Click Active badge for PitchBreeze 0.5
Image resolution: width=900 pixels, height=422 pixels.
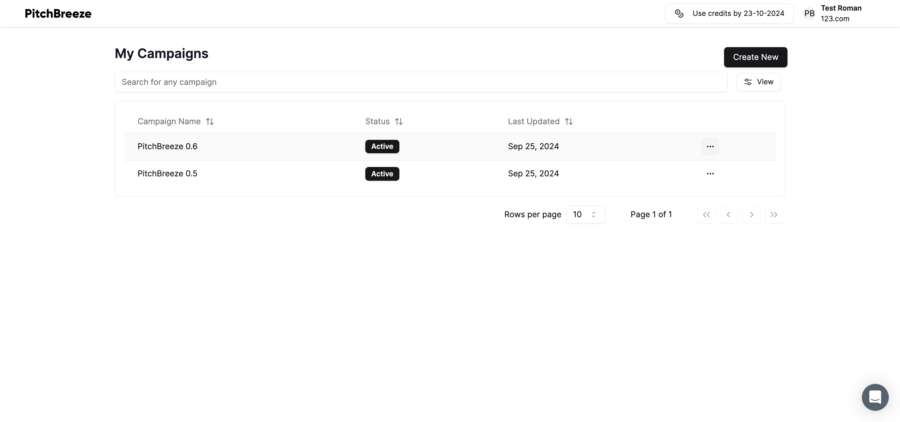[382, 174]
